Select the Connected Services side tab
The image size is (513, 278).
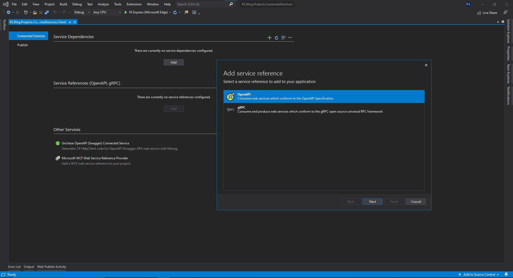(x=28, y=36)
